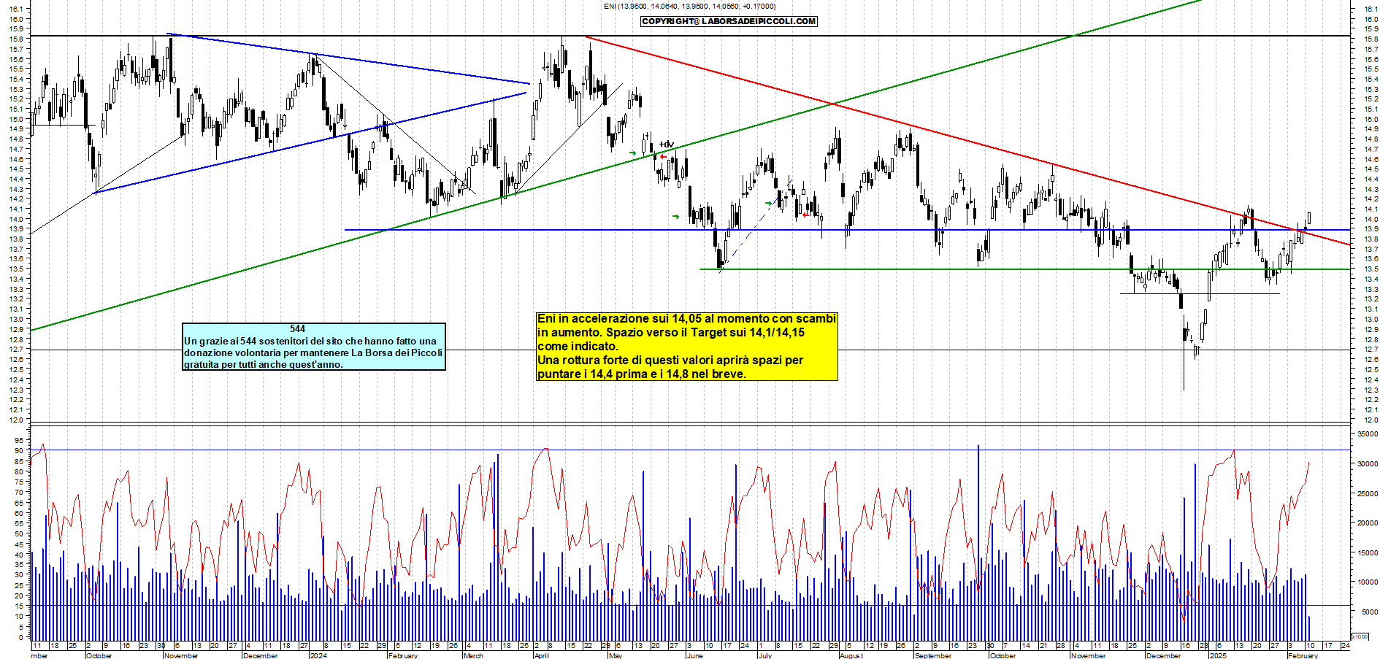Image resolution: width=1380 pixels, height=659 pixels.
Task: Click 'gratuita per tutti anche quest'anno' line
Action: tap(264, 364)
